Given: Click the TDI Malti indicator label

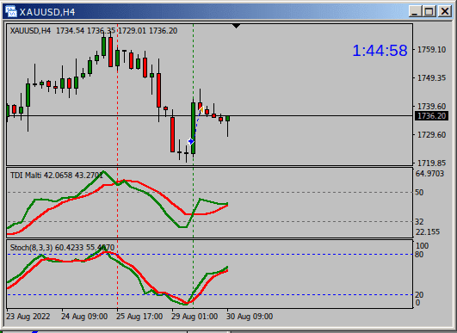Looking at the screenshot, I should click(x=57, y=176).
